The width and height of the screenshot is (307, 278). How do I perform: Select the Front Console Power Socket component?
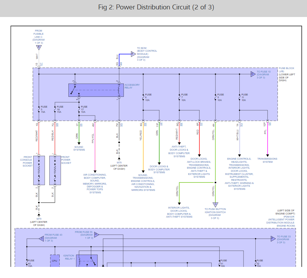(x=39, y=170)
